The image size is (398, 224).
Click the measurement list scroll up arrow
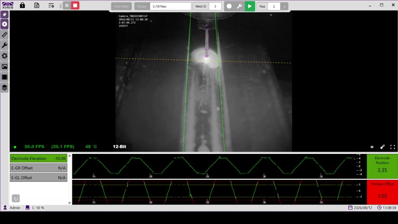pos(69,156)
